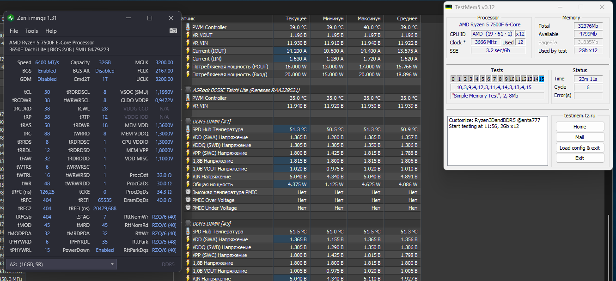Click the Cmd2T value 1T
The image size is (616, 281).
tap(105, 79)
